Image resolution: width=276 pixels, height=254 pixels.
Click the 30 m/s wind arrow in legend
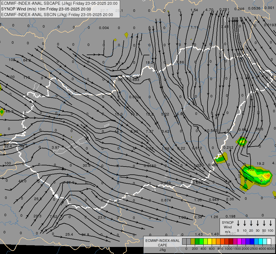click(x=257, y=223)
